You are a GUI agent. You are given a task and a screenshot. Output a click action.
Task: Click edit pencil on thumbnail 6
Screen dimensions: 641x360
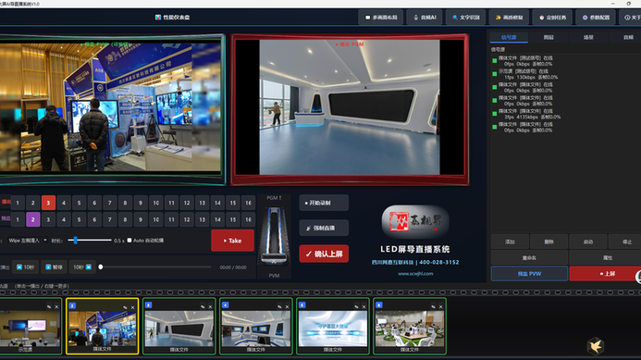tap(433, 306)
